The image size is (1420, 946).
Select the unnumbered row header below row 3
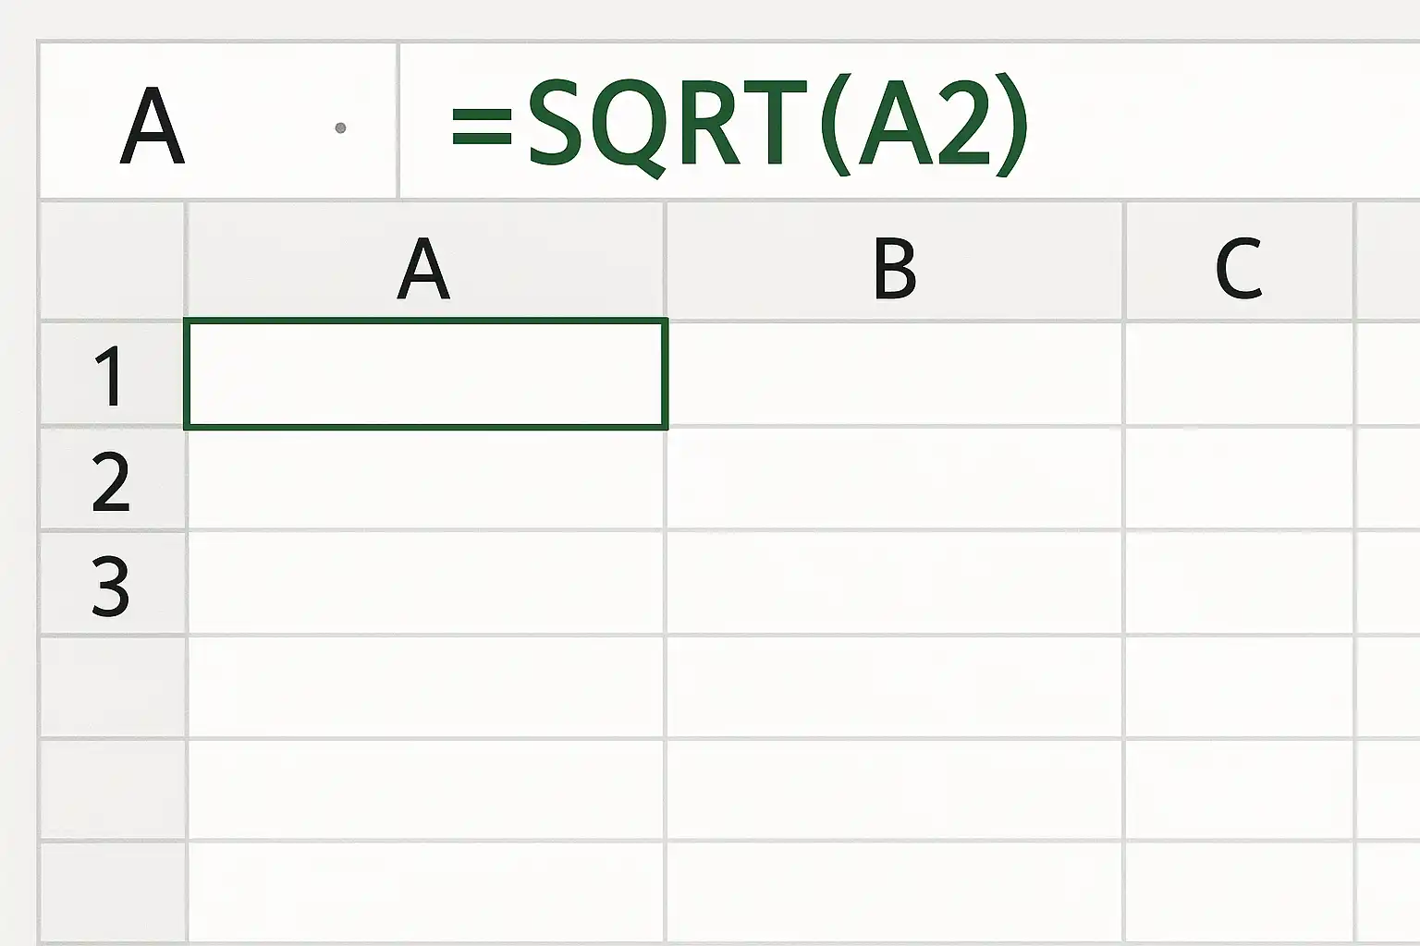[113, 686]
